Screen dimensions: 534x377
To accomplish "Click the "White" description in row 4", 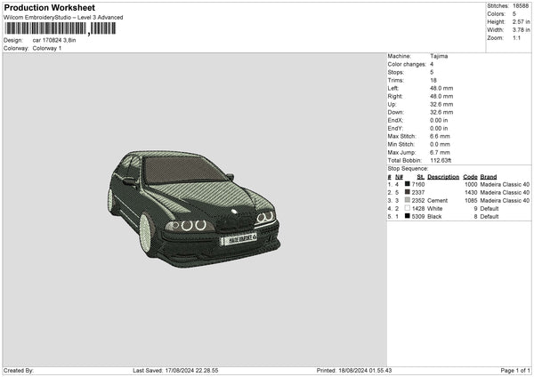I will [435, 209].
